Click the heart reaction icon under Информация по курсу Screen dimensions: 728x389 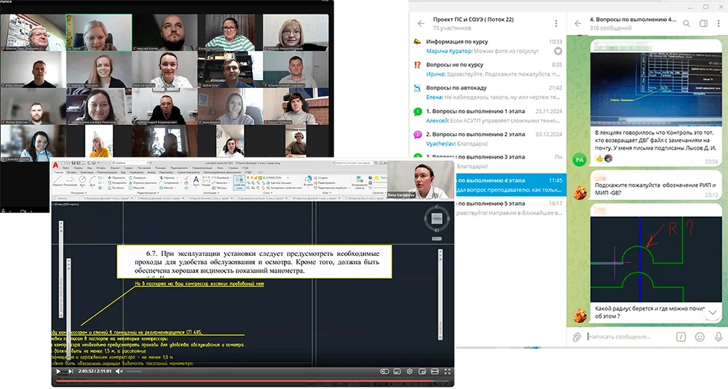pyautogui.click(x=558, y=51)
